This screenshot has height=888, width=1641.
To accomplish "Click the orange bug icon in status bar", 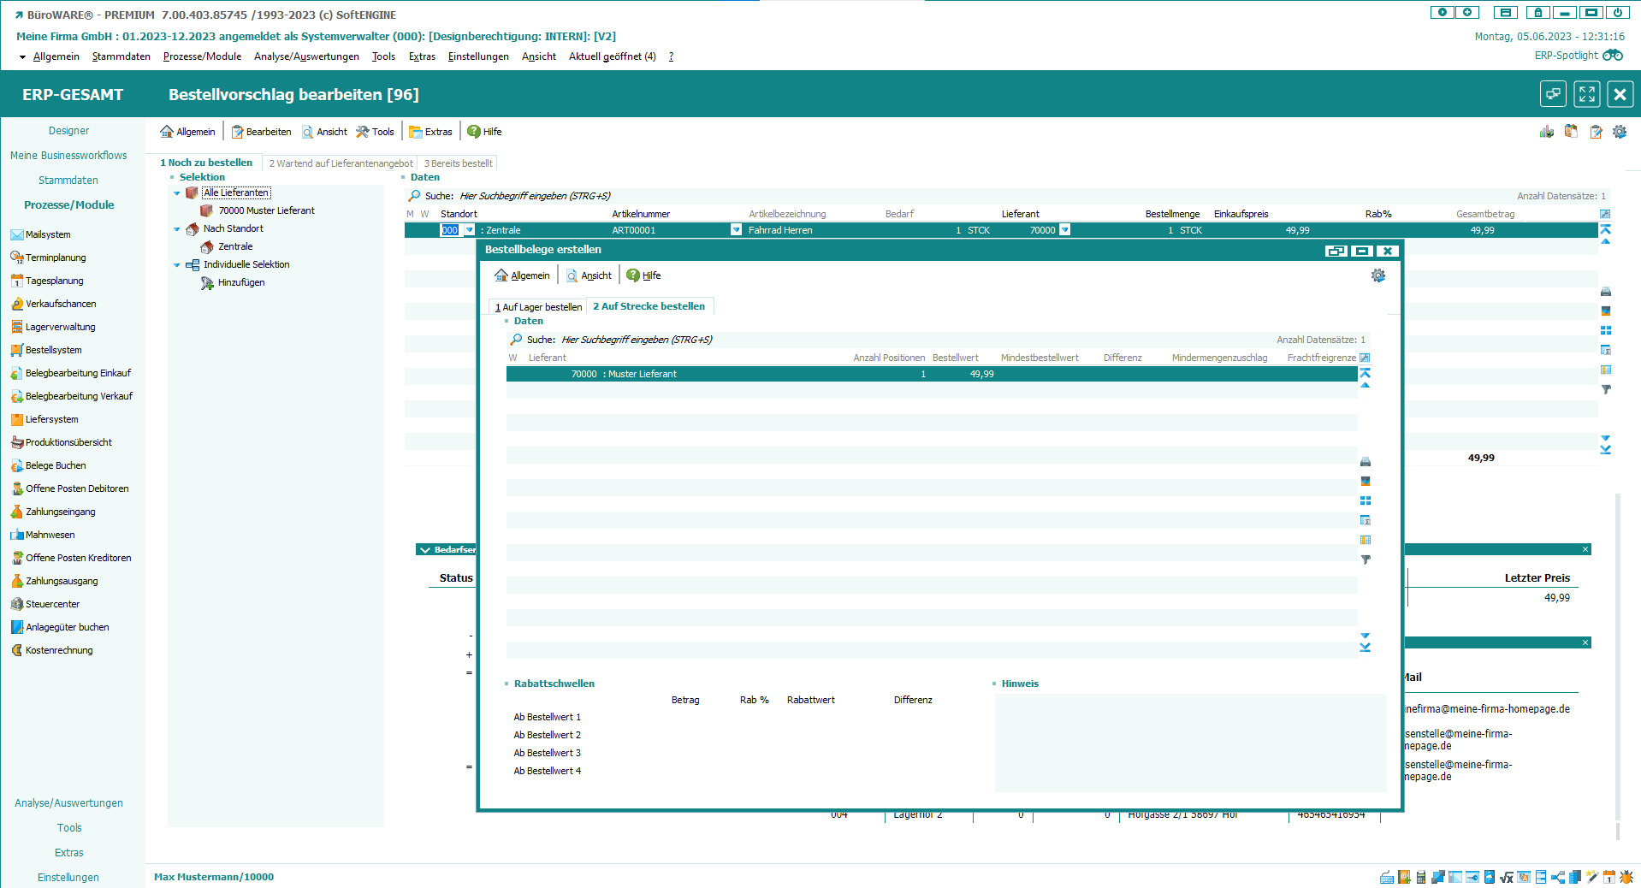I will coord(1626,877).
